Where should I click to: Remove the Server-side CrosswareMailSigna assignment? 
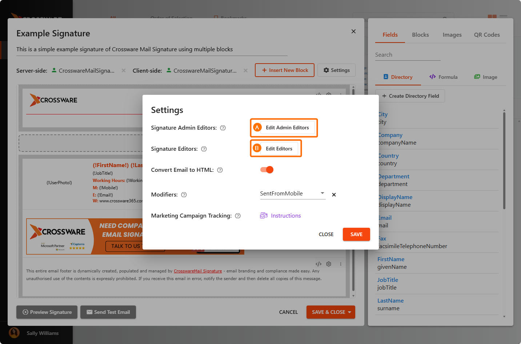click(124, 70)
